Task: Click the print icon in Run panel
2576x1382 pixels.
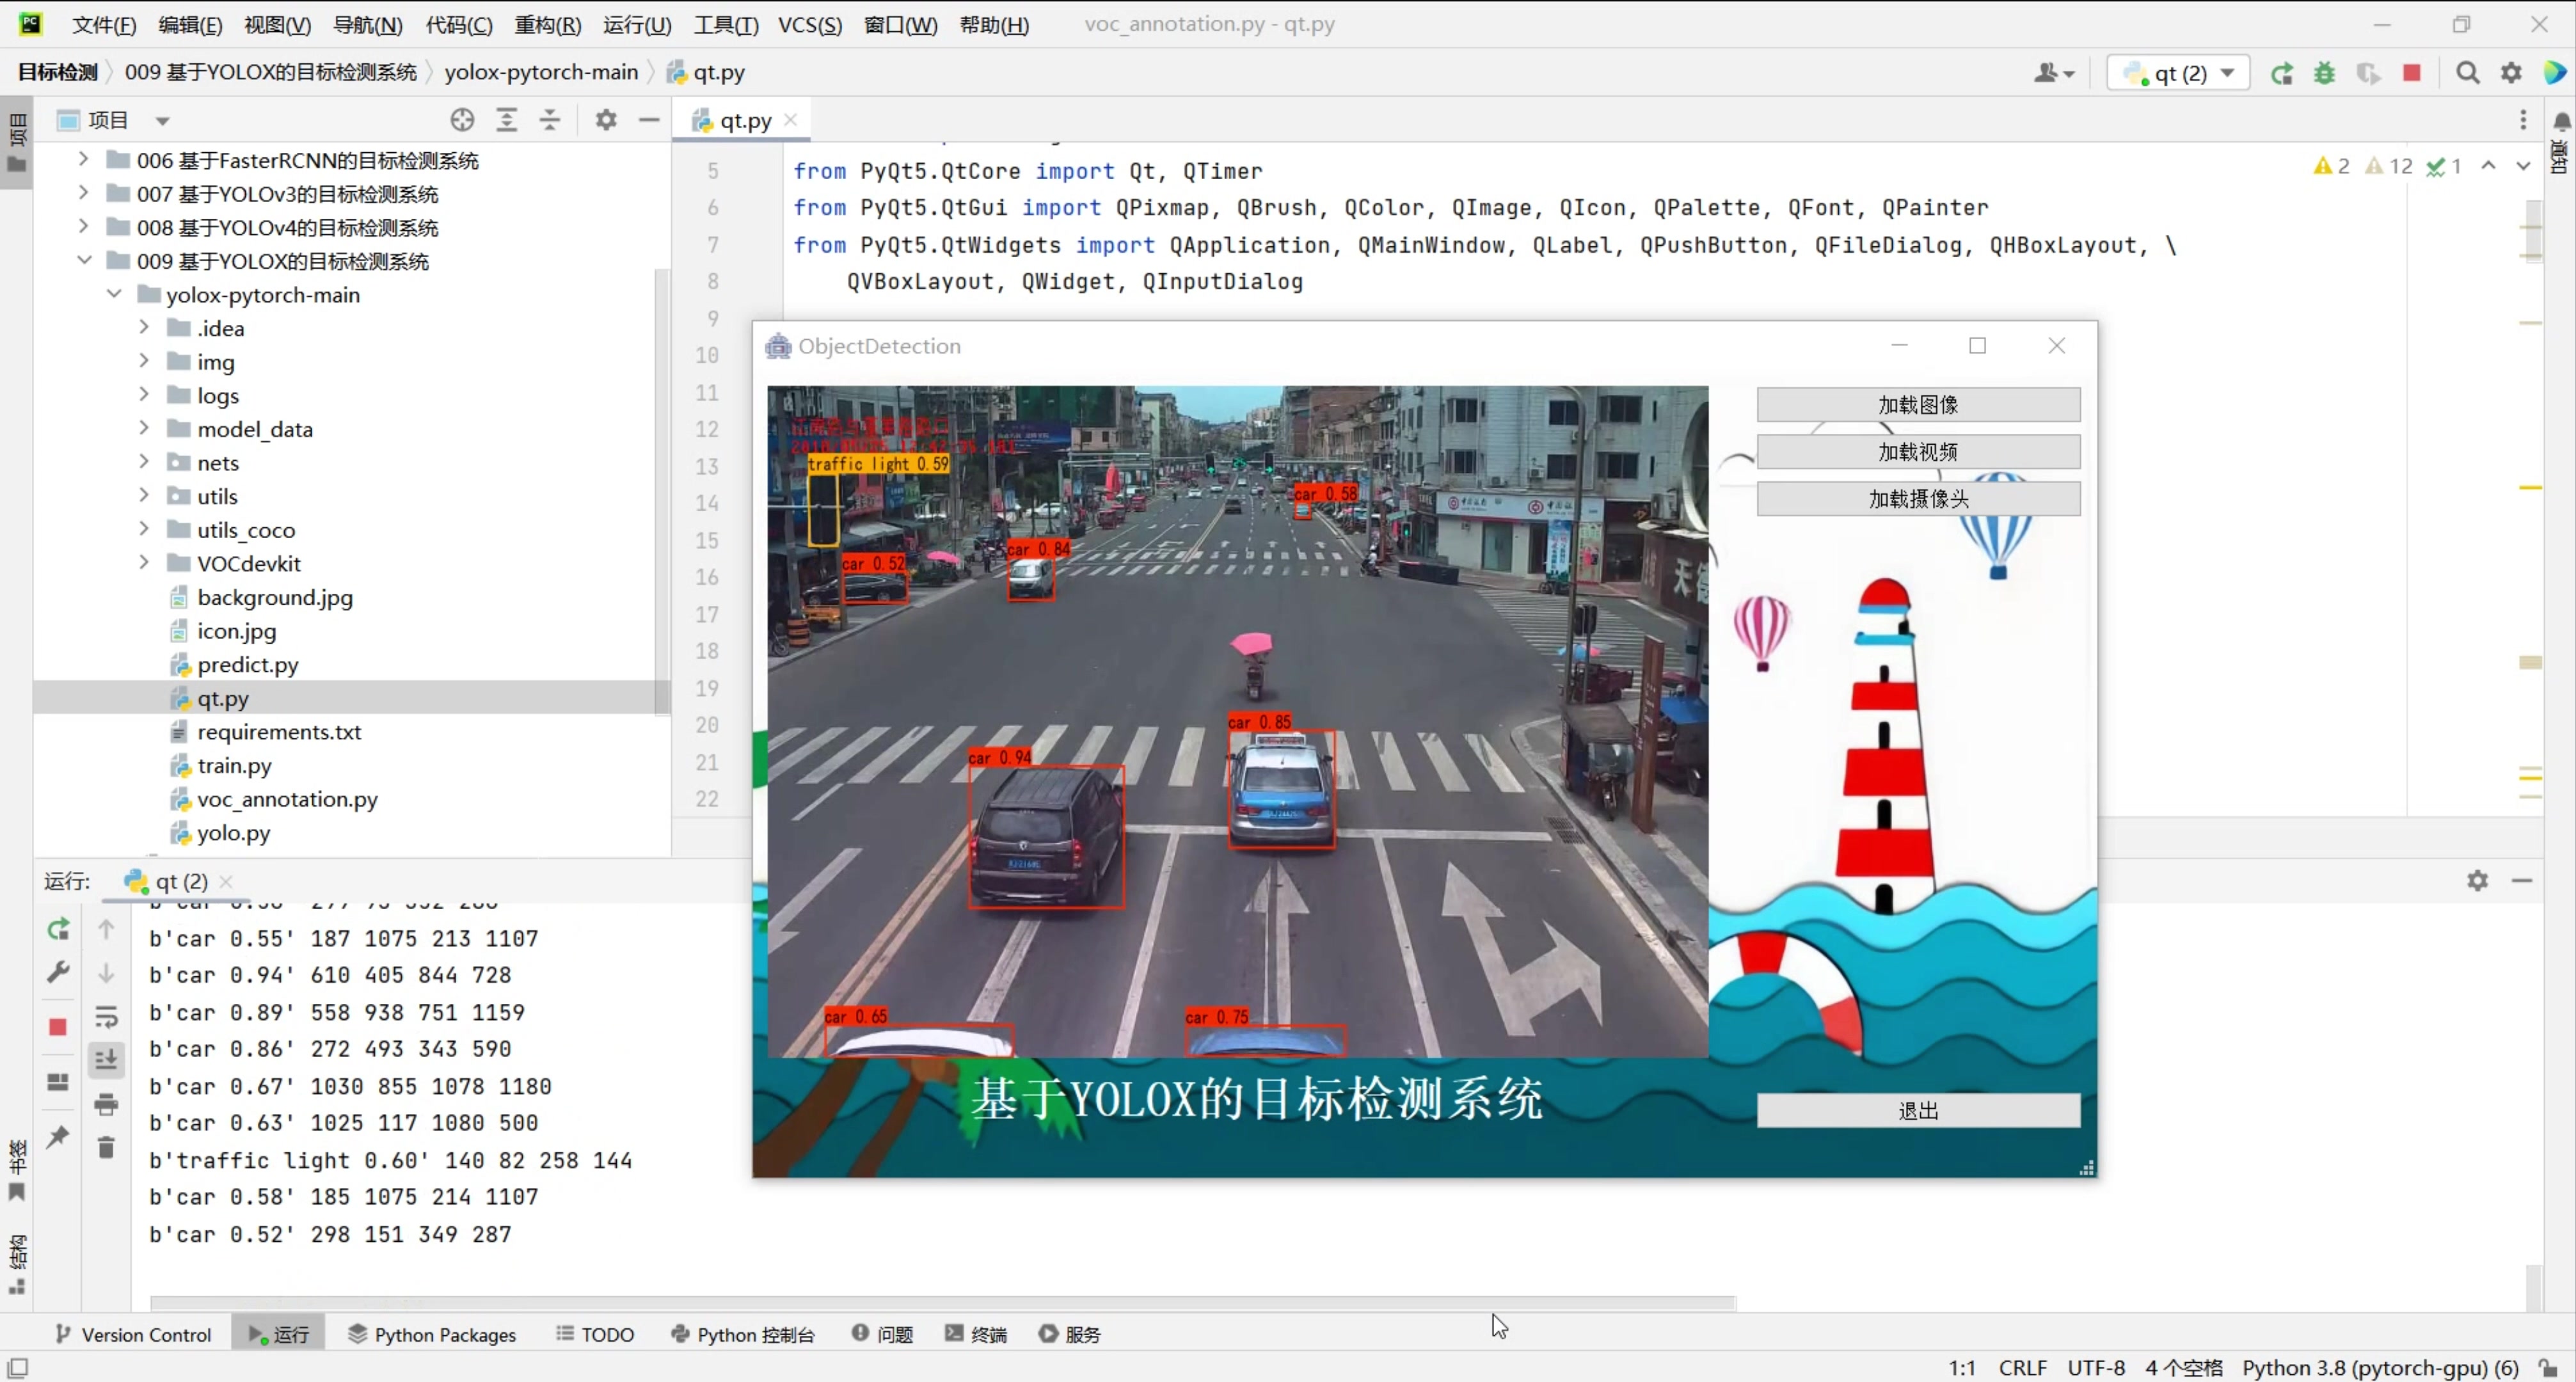Action: click(x=106, y=1104)
